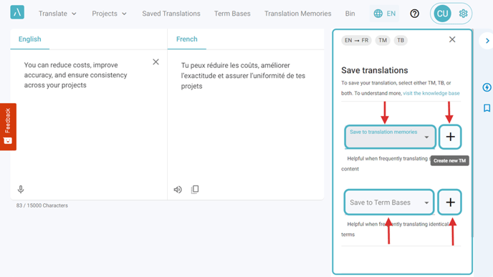Click the CU user avatar

click(442, 14)
